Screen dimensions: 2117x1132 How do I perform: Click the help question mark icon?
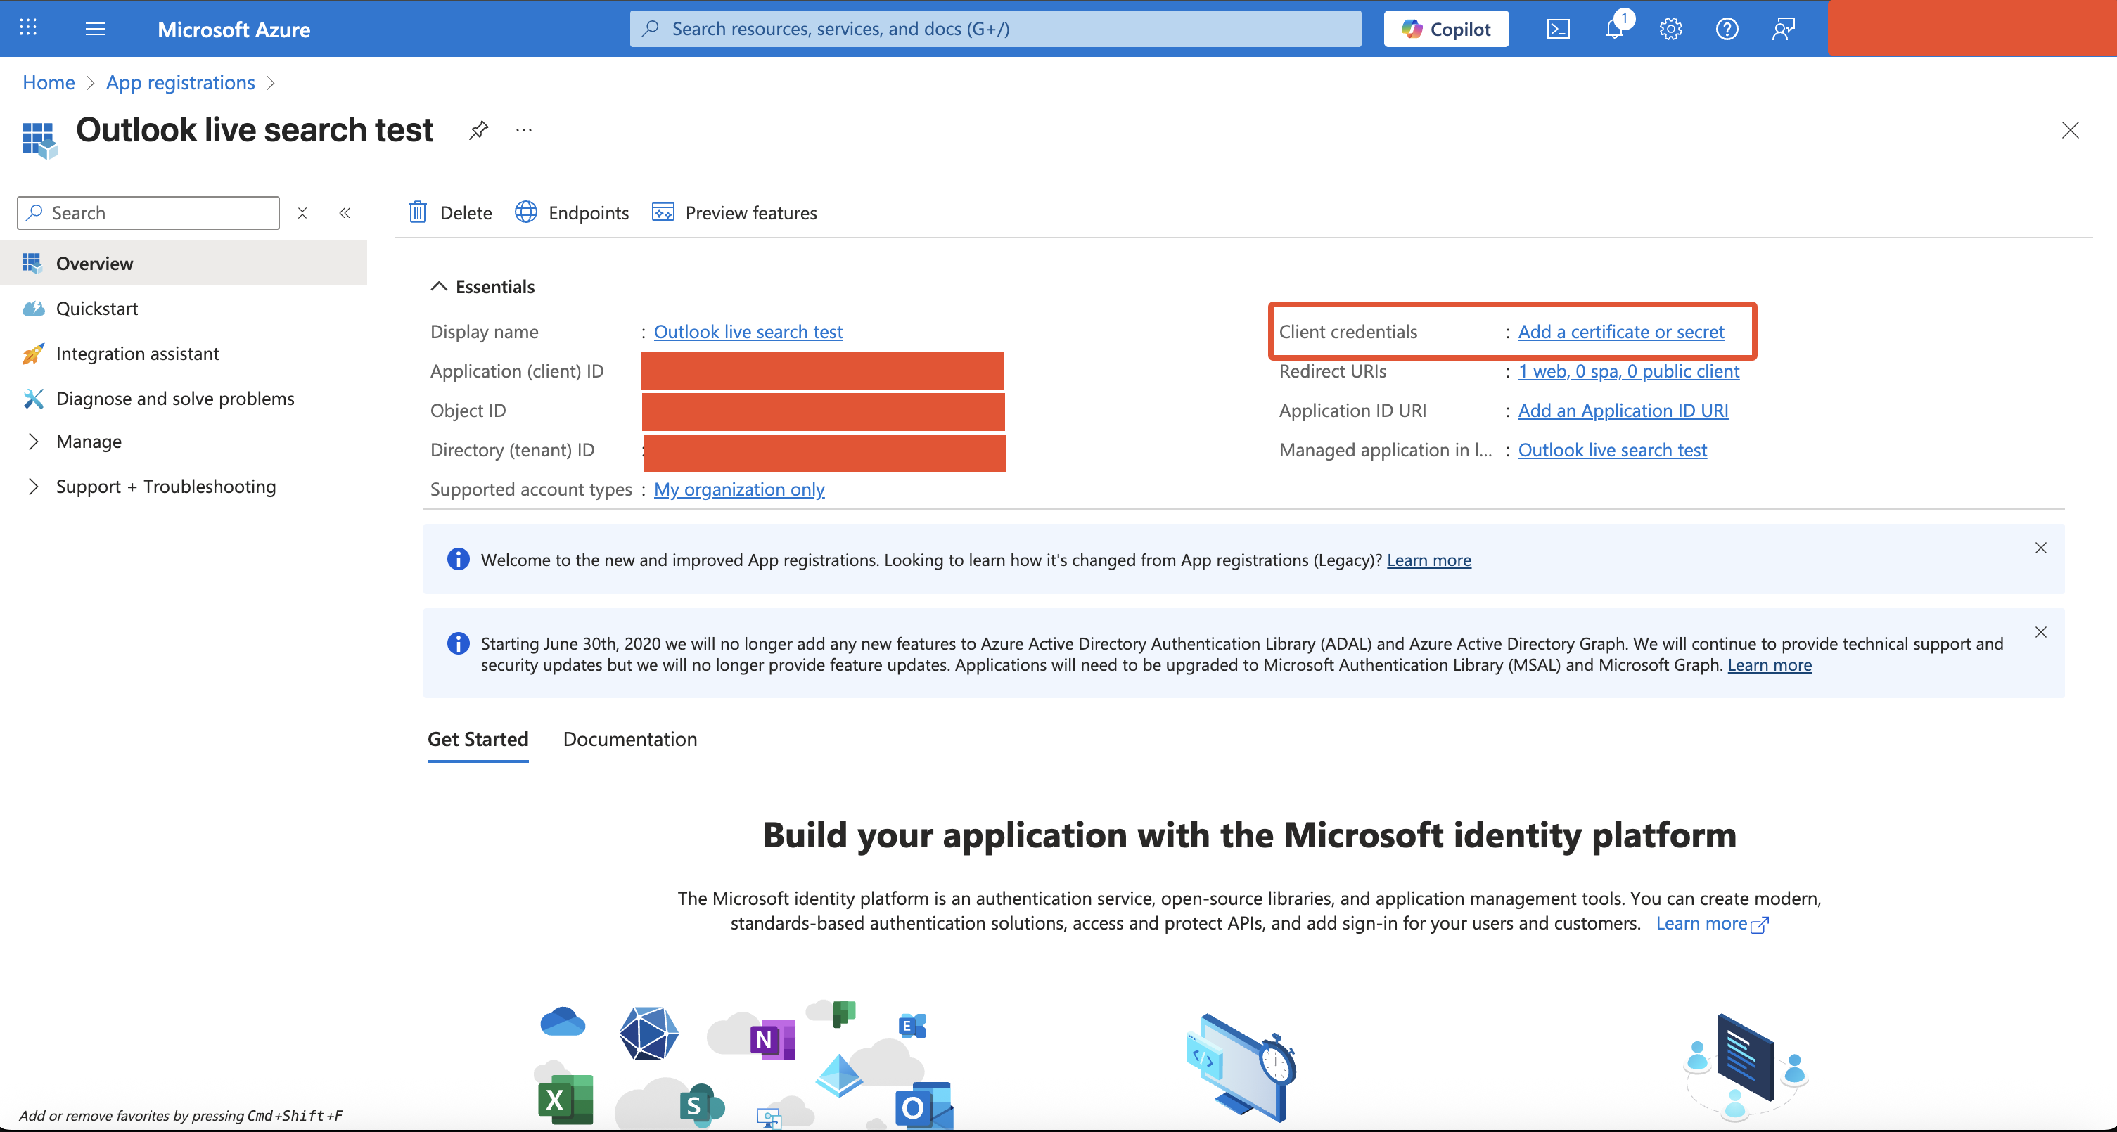coord(1727,30)
